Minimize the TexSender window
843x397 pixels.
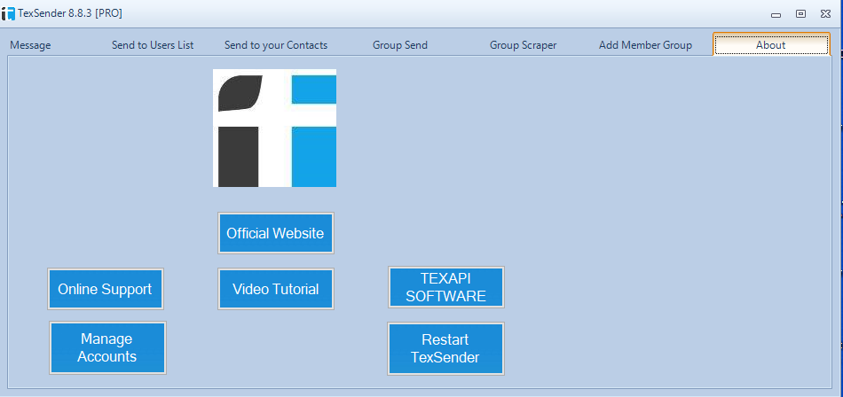pos(776,14)
